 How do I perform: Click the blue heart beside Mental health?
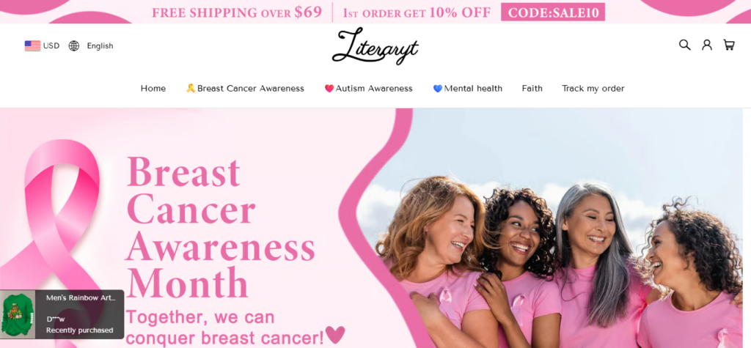click(x=438, y=89)
